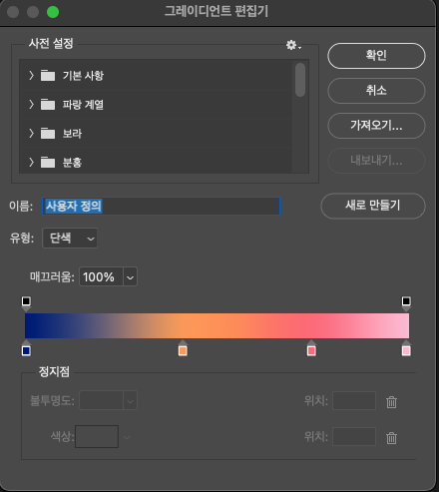
Task: Cancel with the 취소 button
Action: tap(376, 91)
